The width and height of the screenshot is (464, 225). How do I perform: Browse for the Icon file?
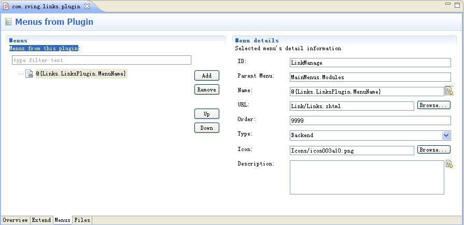[x=433, y=150]
